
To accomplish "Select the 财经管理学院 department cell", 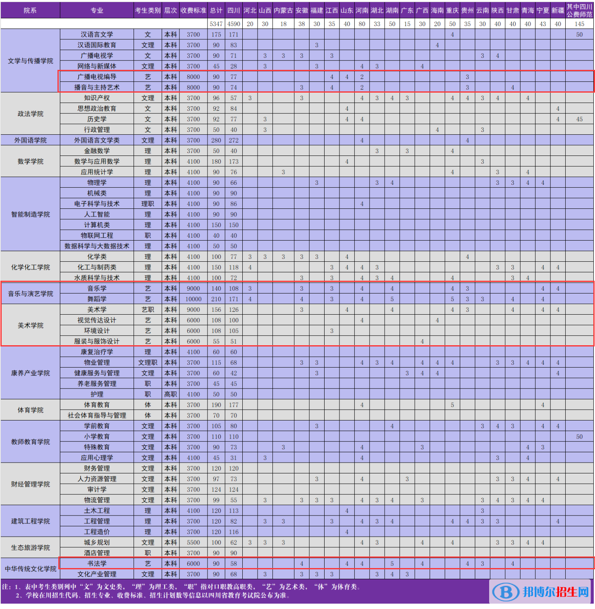I will [30, 484].
